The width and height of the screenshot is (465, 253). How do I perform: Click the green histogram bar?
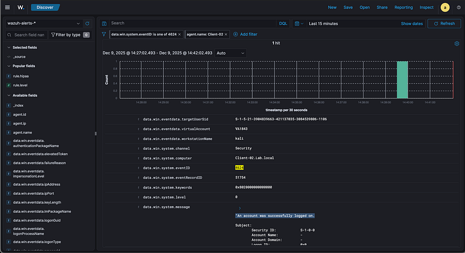402,79
